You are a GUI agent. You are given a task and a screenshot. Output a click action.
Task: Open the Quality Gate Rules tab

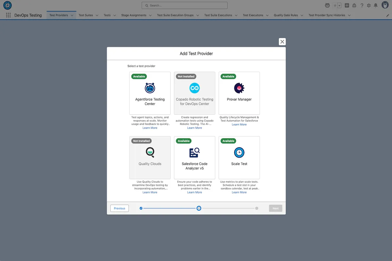pos(286,15)
